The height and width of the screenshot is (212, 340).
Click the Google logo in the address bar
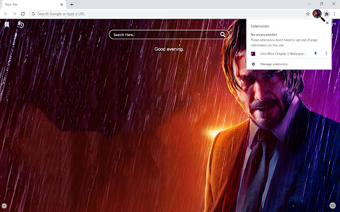[x=33, y=14]
